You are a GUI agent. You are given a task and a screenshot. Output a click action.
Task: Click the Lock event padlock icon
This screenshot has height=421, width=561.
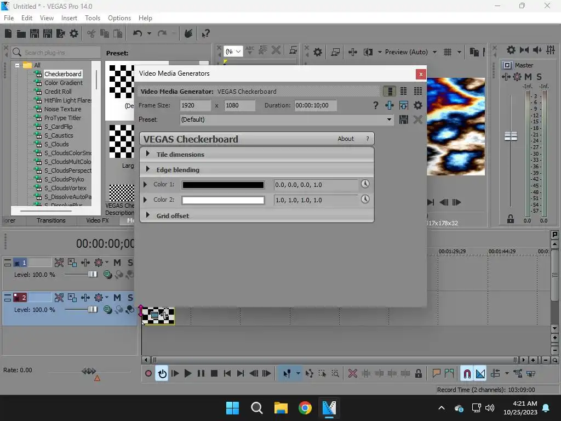point(418,373)
